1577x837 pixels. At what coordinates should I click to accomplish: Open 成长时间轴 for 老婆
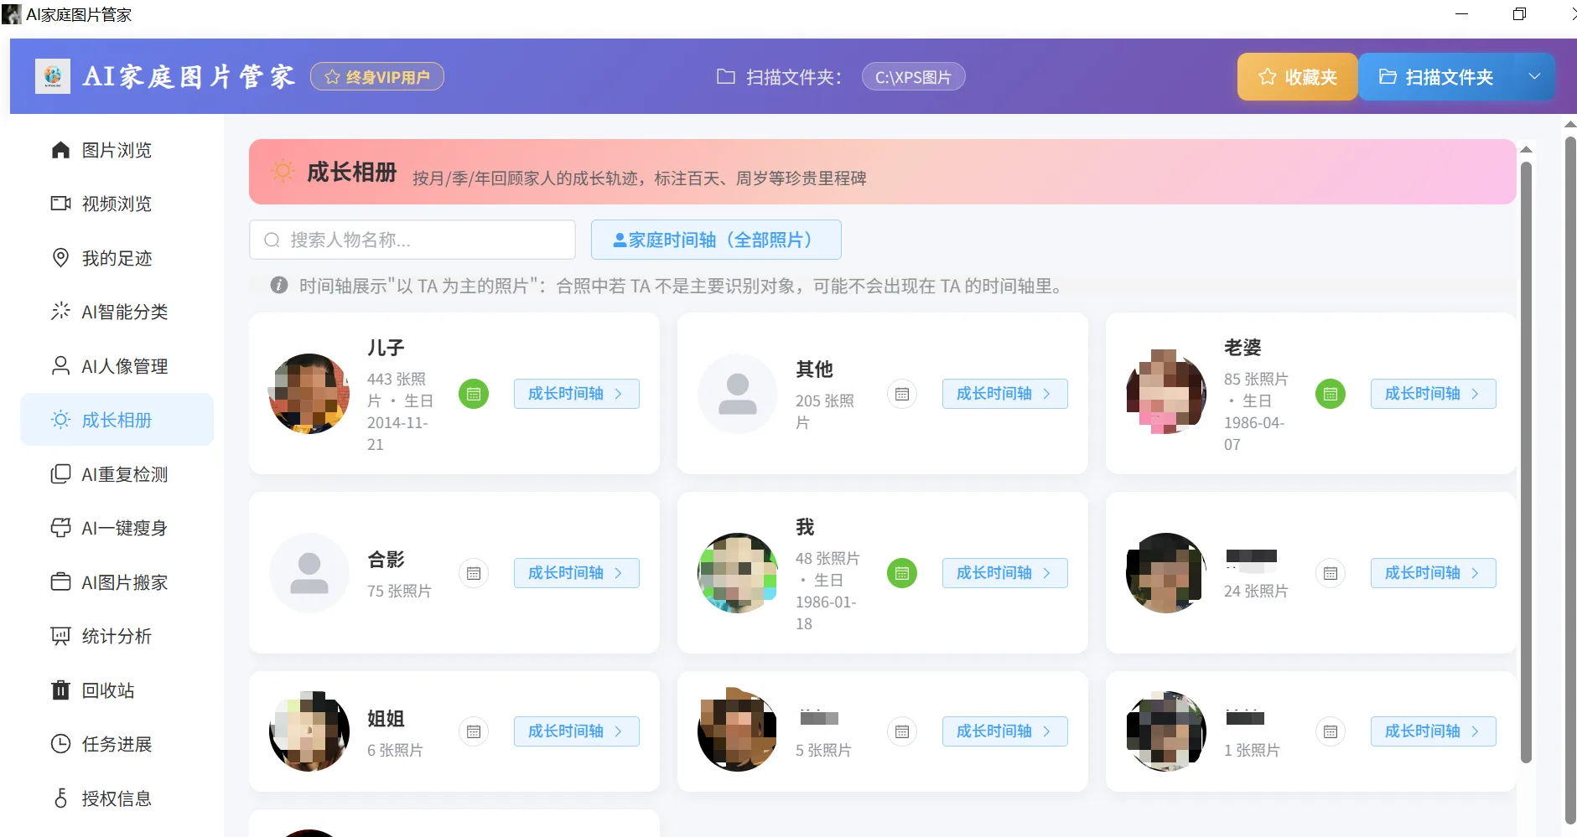coord(1434,394)
